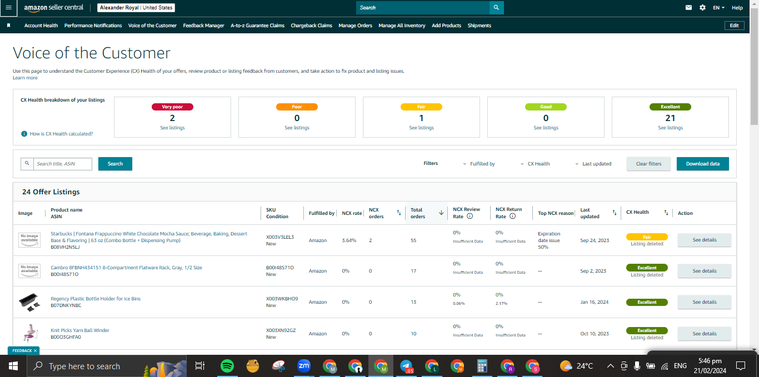Open Manage Orders
This screenshot has width=759, height=377.
click(355, 26)
